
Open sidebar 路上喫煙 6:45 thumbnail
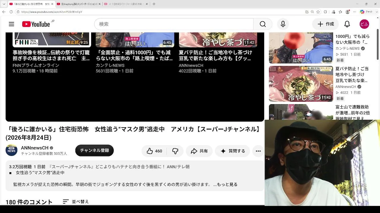(301, 48)
